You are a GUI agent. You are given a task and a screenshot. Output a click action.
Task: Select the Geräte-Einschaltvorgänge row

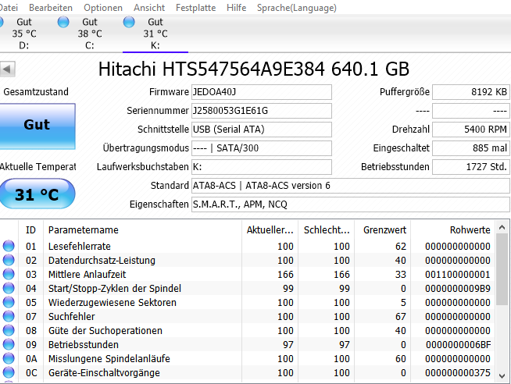pos(248,372)
